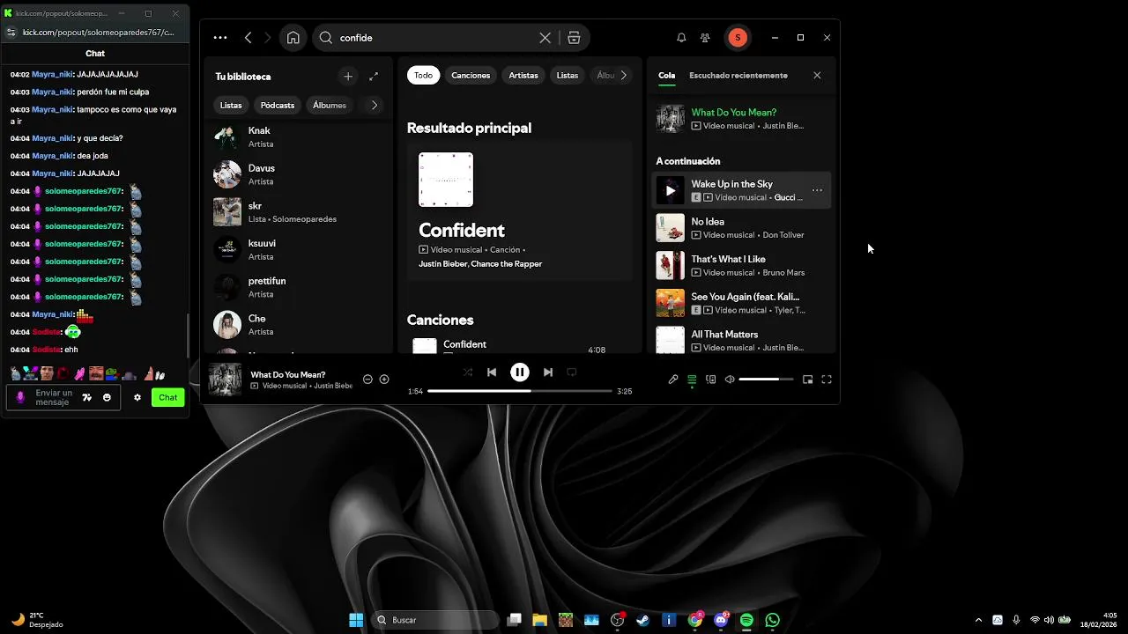Open Discord from the taskbar
Screen dimensions: 1128x634
click(721, 620)
